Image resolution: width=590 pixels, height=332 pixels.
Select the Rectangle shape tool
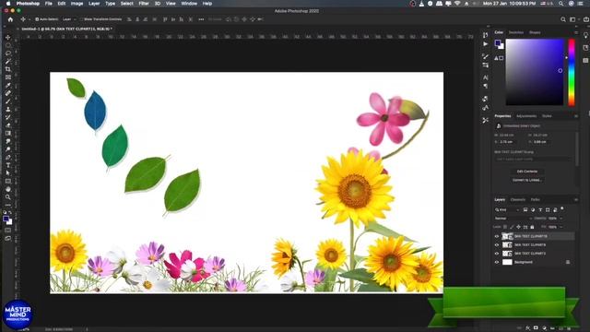(8, 181)
